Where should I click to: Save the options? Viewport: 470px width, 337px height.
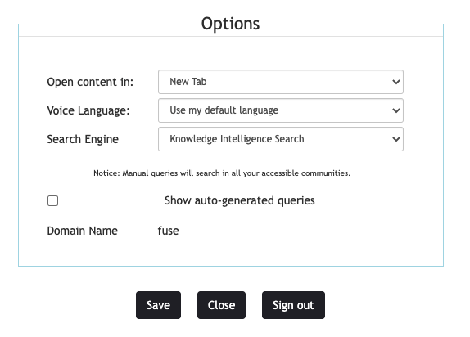158,305
